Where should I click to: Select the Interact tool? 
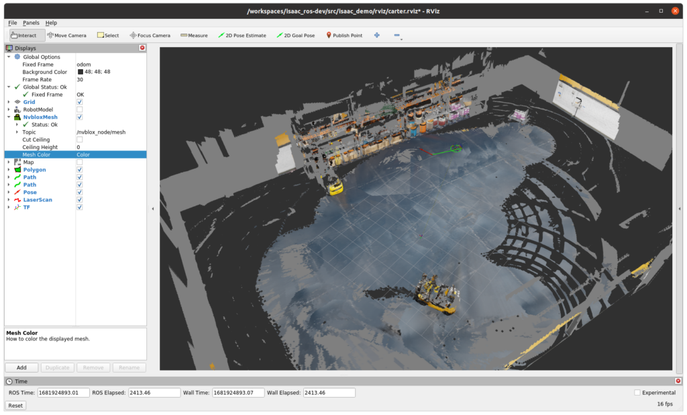coord(27,35)
